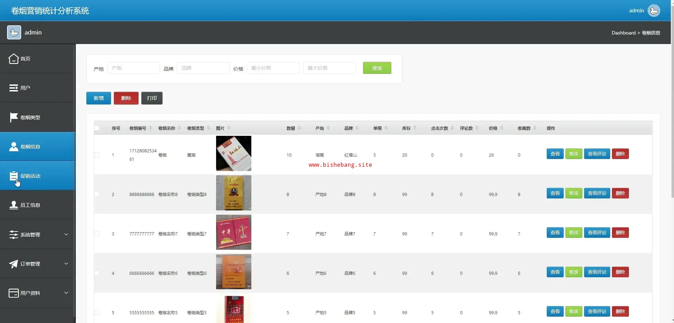
Task: Click the blue 新增 button
Action: pyautogui.click(x=99, y=98)
